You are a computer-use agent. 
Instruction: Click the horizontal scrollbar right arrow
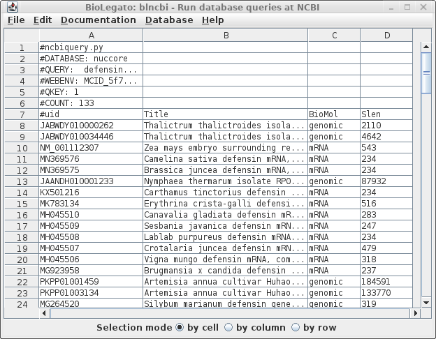click(x=414, y=312)
